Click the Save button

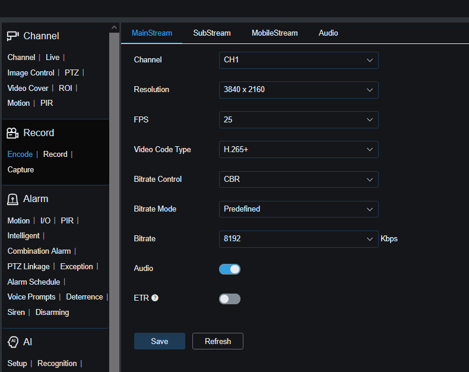pyautogui.click(x=159, y=341)
